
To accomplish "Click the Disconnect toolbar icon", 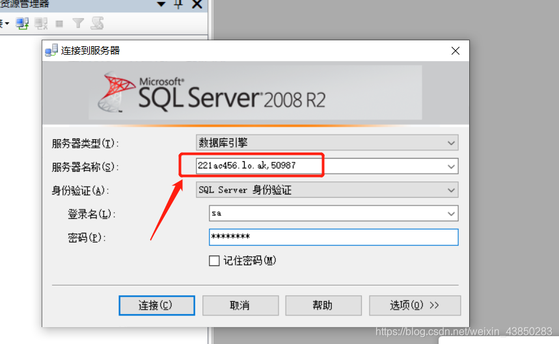I will coord(41,24).
